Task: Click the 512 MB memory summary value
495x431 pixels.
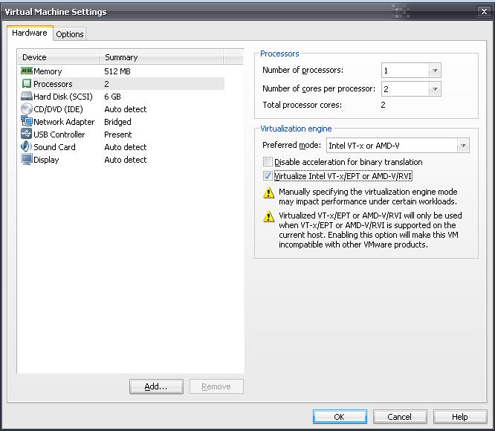Action: [x=117, y=71]
